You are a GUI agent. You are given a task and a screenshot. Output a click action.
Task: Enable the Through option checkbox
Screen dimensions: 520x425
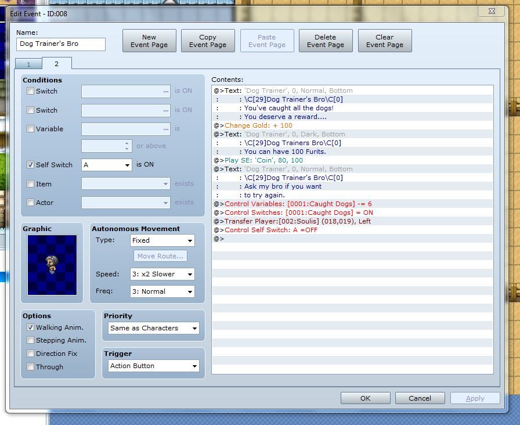click(x=31, y=367)
